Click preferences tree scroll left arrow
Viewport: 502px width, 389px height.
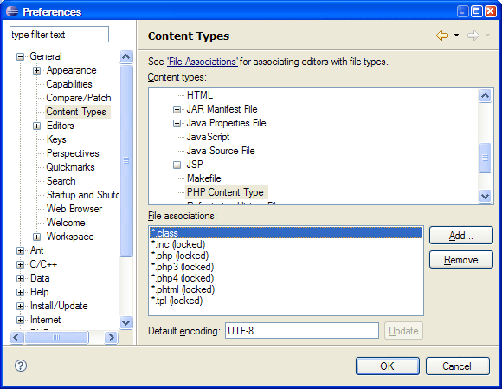point(16,337)
